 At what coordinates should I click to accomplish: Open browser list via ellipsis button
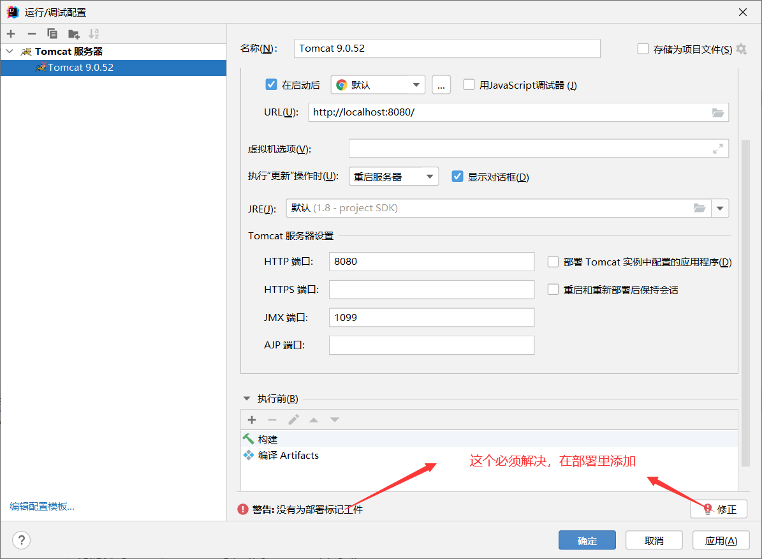[441, 85]
